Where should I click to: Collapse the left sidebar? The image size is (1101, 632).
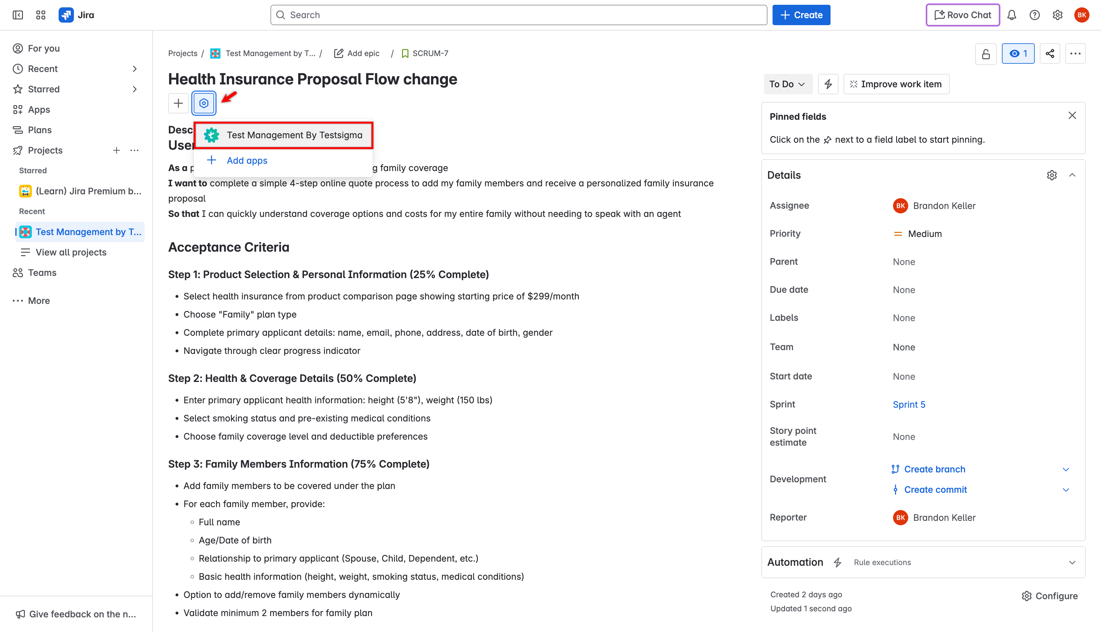click(x=18, y=14)
